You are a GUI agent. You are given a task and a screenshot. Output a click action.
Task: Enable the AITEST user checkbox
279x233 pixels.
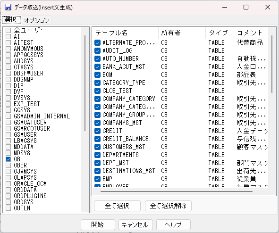(x=8, y=42)
